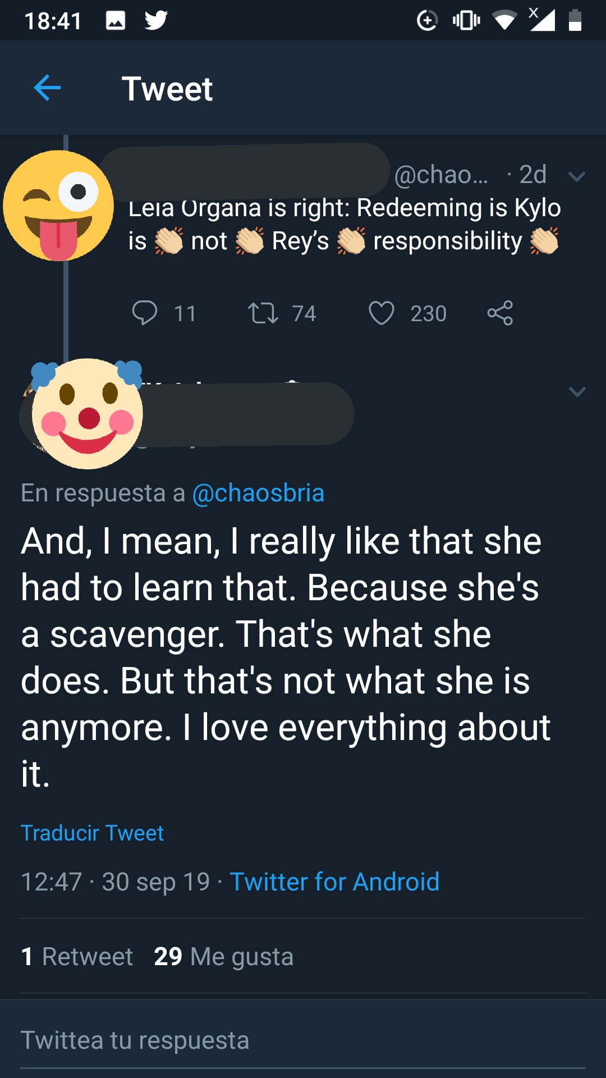
Task: Expand the reply tweet's options chevron
Action: click(577, 391)
